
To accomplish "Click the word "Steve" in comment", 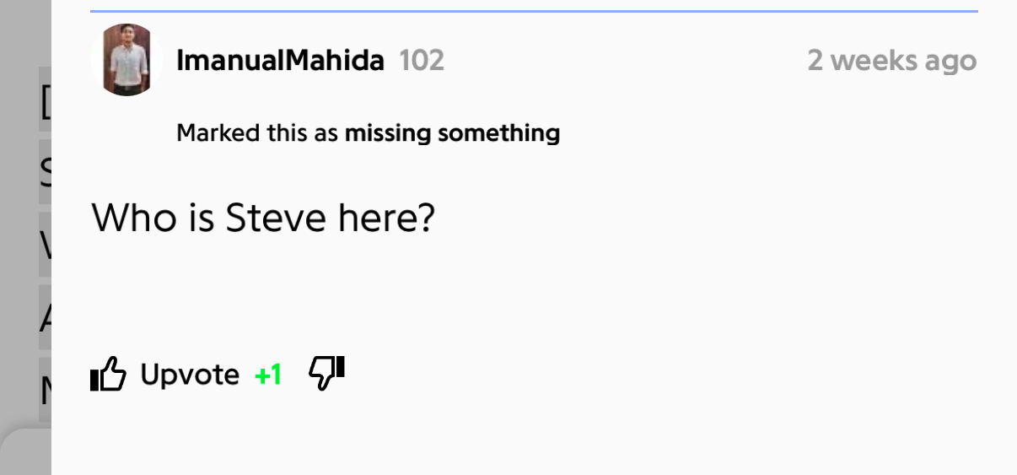I will point(276,219).
